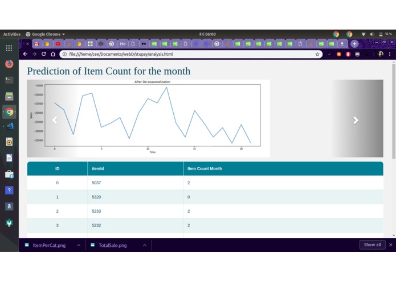Go back using the browser back arrow
This screenshot has width=396, height=281.
tap(25, 54)
